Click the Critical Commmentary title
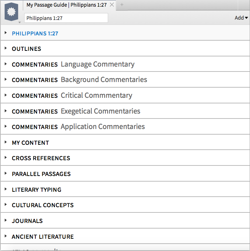This screenshot has height=251, width=250. tap(97, 96)
